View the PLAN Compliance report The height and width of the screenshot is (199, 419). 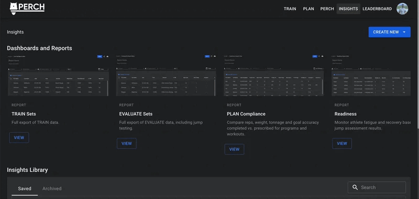click(234, 149)
